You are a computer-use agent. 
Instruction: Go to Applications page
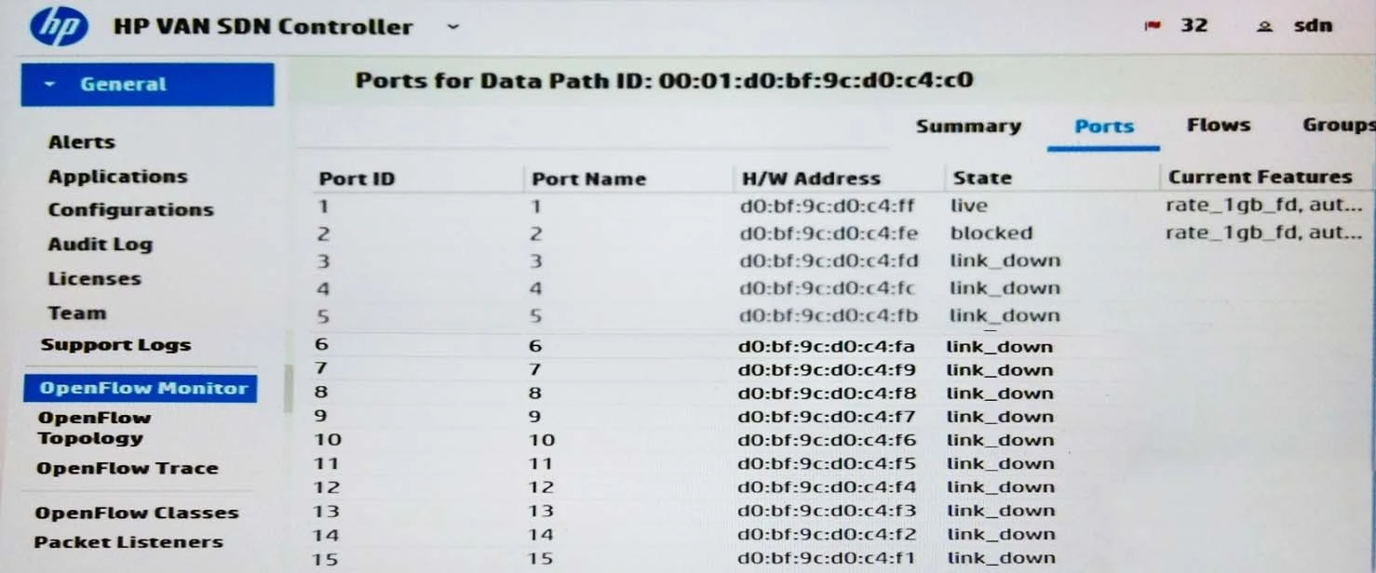pos(117,177)
